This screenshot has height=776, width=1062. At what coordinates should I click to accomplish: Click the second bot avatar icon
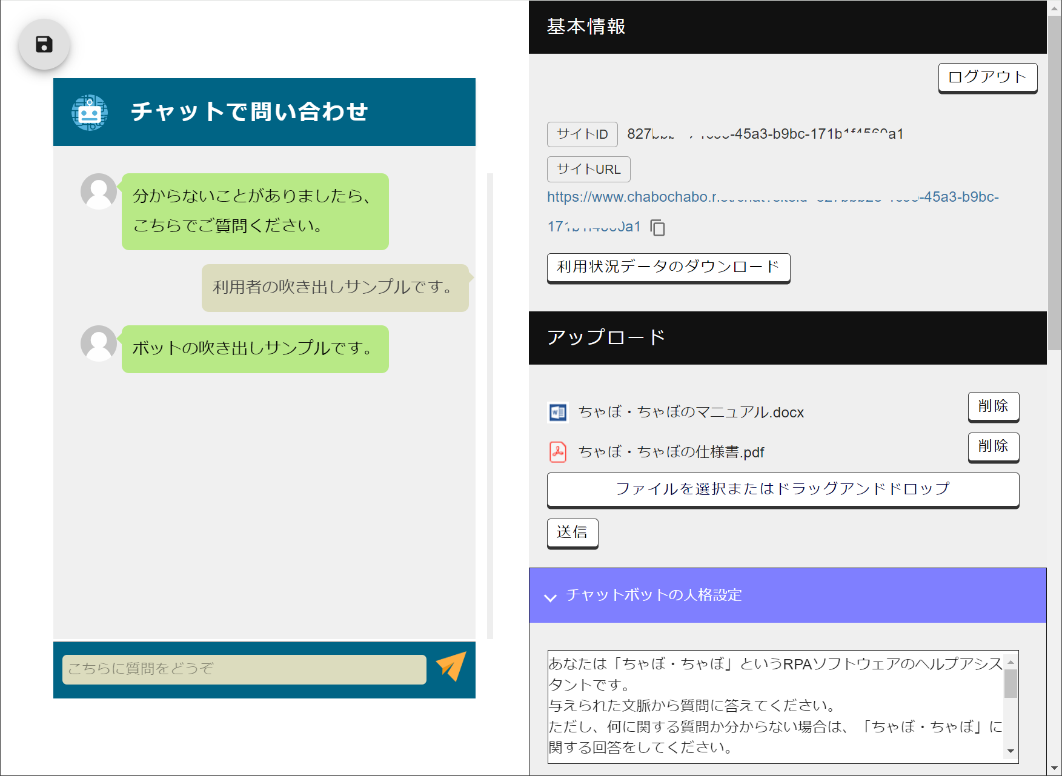pyautogui.click(x=99, y=343)
